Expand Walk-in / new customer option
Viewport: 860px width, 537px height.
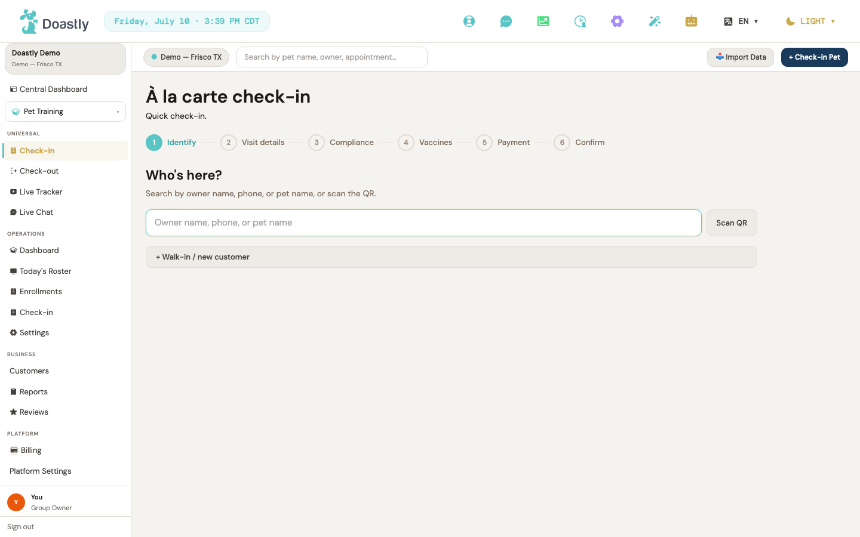tap(451, 257)
